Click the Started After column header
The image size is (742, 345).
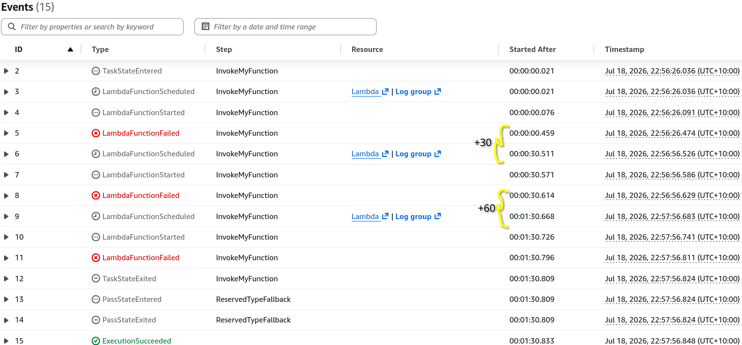point(532,49)
